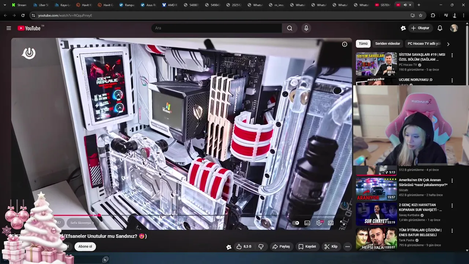Go to the YouTube home logo
This screenshot has width=469, height=264.
pyautogui.click(x=29, y=28)
